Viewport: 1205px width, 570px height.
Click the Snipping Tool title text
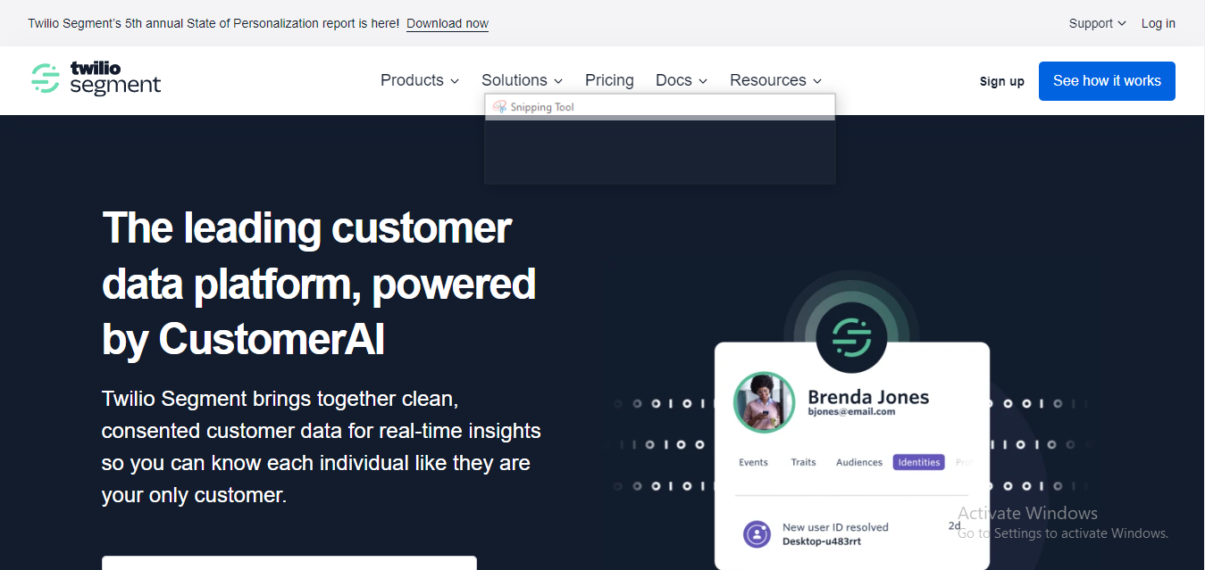(x=542, y=107)
